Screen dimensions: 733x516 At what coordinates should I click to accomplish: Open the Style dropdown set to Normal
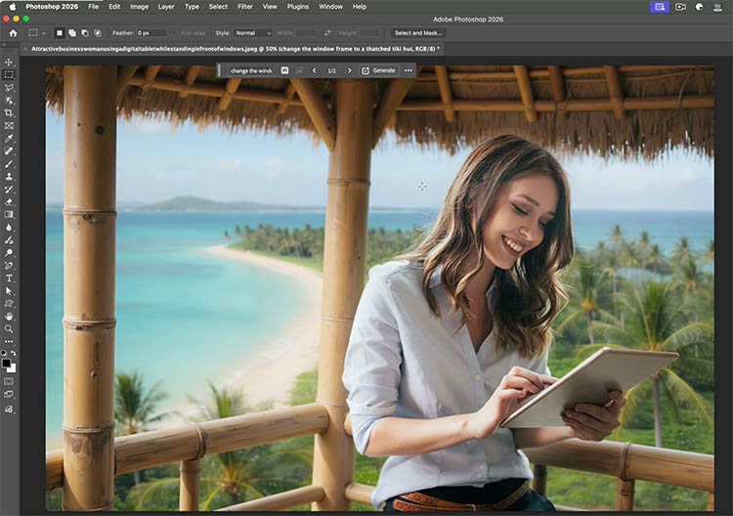(252, 32)
